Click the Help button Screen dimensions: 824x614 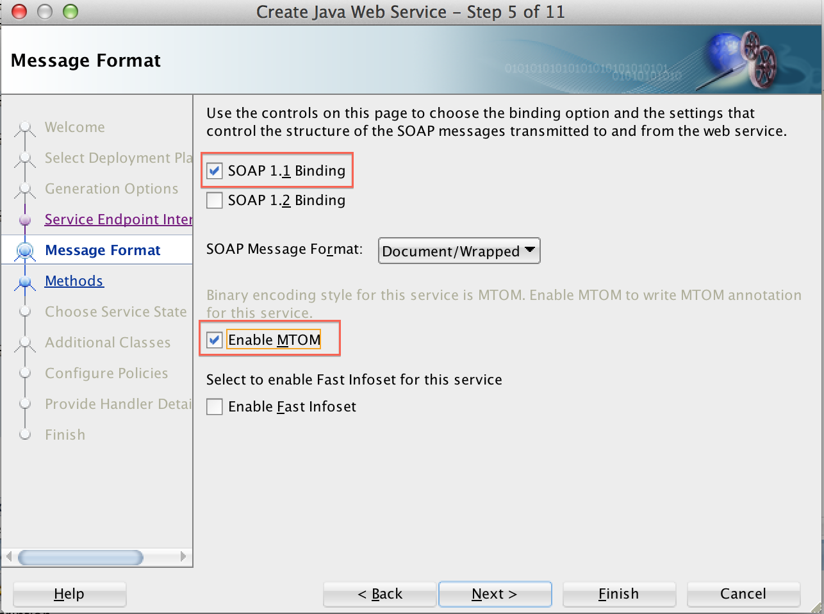pyautogui.click(x=69, y=594)
